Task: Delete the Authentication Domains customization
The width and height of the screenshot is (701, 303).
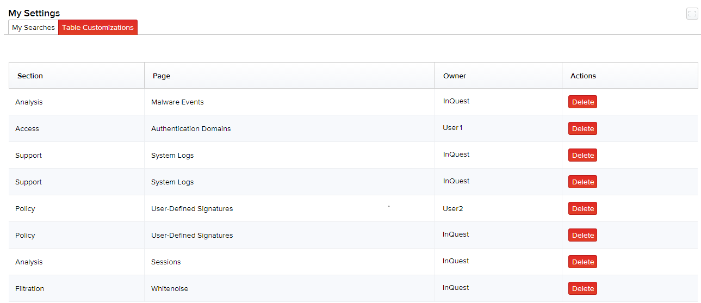Action: 582,129
